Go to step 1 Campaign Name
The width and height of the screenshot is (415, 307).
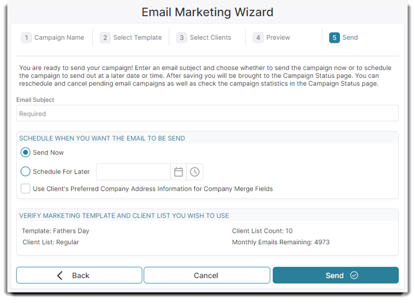pos(52,37)
